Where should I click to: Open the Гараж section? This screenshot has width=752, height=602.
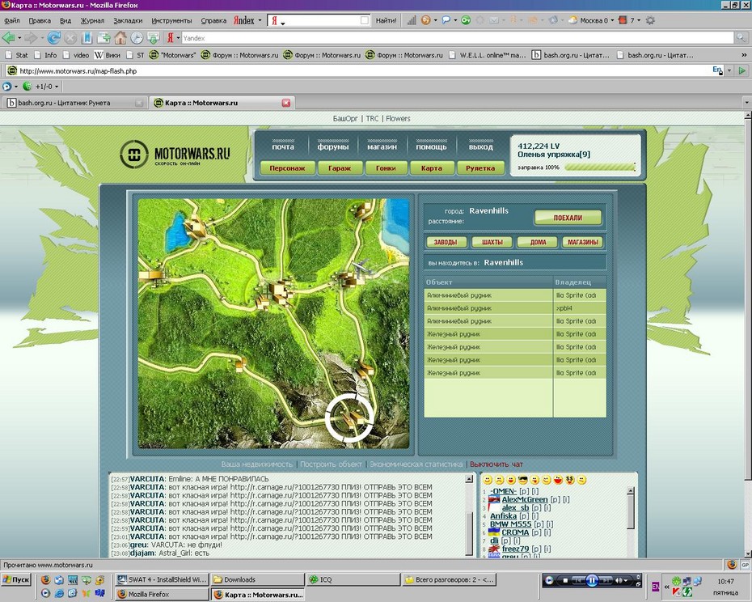tap(340, 168)
